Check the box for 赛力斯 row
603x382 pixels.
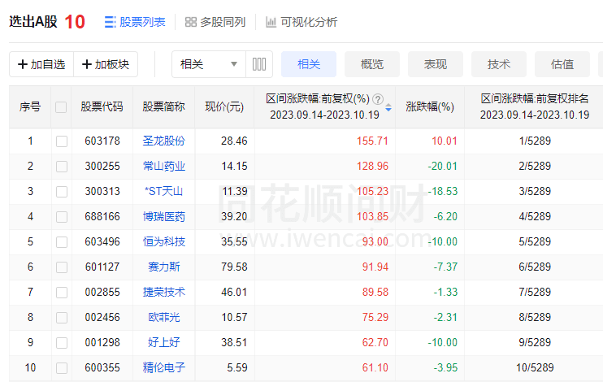tap(61, 267)
